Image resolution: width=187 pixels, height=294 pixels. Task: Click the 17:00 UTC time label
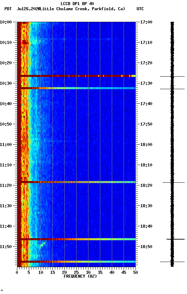click(146, 22)
